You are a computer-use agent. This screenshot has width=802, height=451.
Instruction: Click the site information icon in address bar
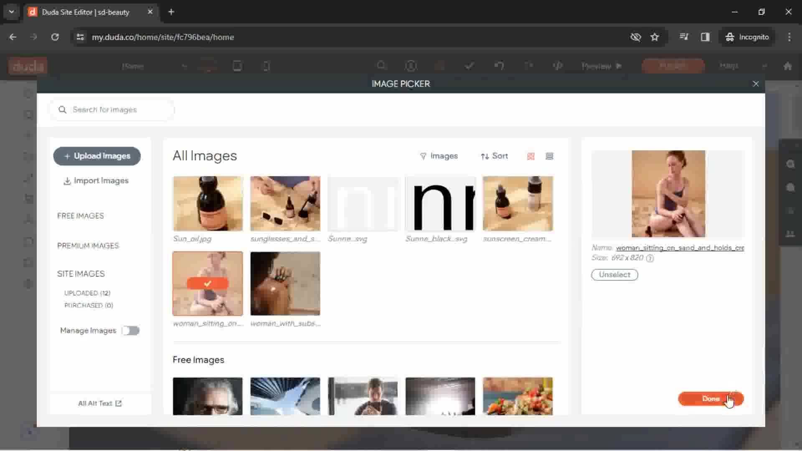coord(80,37)
